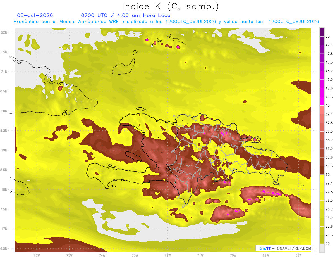The image size is (335, 259).
Task: Click the bright yellow colorbar segment between 29.1 and 30
Action: click(x=322, y=179)
